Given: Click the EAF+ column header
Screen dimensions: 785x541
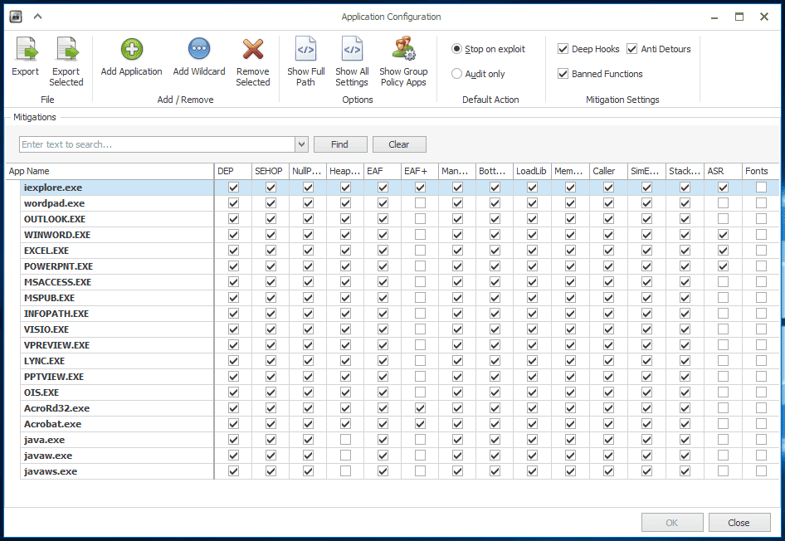Looking at the screenshot, I should pos(420,171).
